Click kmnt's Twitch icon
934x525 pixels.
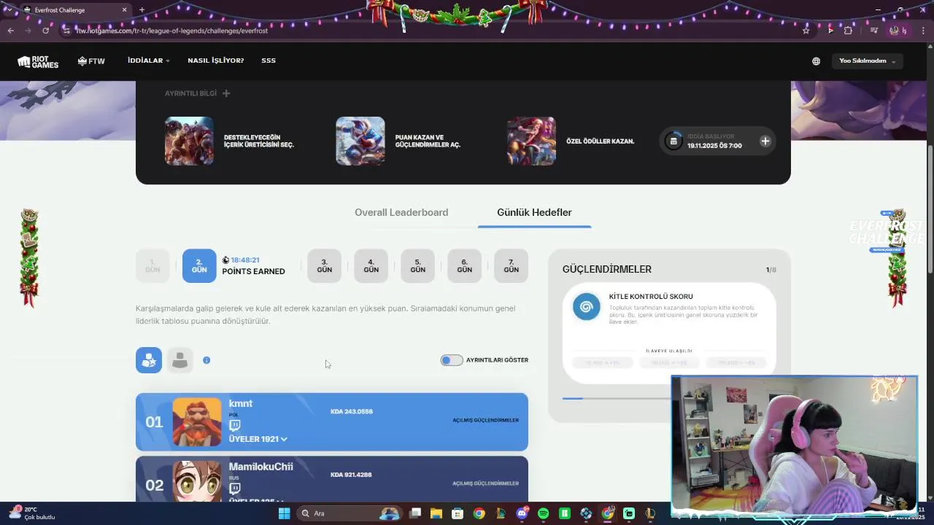pyautogui.click(x=234, y=425)
